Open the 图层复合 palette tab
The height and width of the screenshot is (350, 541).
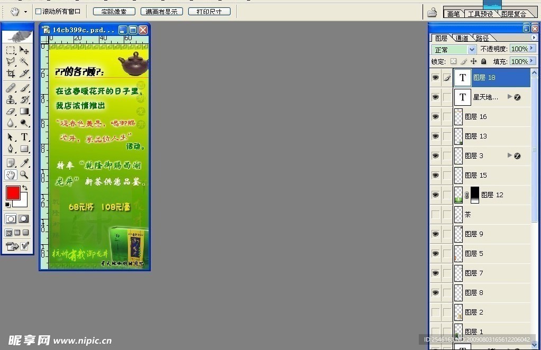click(514, 14)
